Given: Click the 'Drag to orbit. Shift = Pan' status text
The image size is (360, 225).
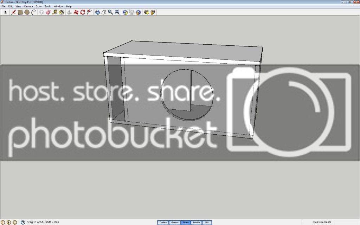Looking at the screenshot, I should click(x=43, y=222).
